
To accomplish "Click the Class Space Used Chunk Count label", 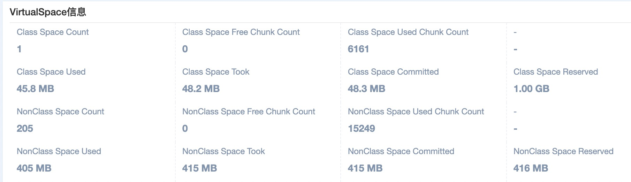I will pos(408,32).
